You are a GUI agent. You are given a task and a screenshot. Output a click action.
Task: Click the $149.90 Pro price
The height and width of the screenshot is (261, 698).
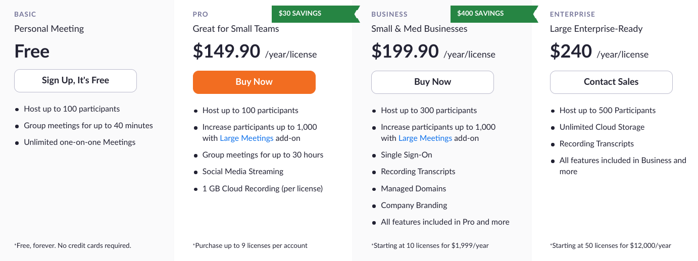coord(227,51)
